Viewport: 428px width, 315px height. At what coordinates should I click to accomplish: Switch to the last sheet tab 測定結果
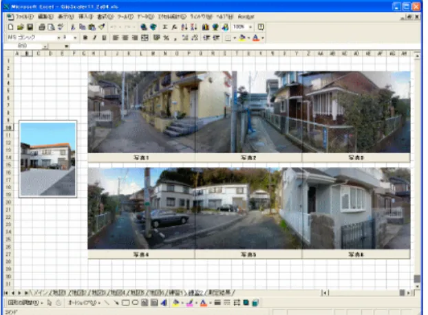[x=220, y=292]
